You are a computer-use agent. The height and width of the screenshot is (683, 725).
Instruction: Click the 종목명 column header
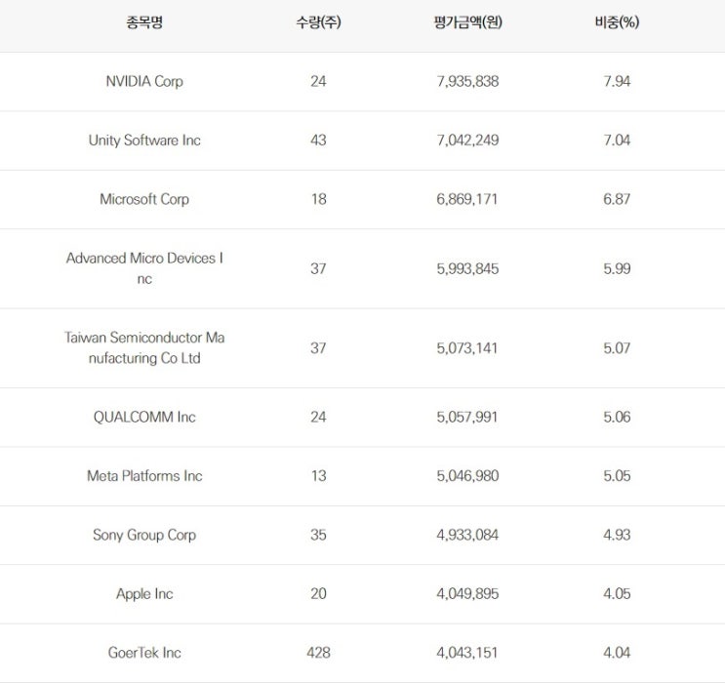click(x=144, y=22)
